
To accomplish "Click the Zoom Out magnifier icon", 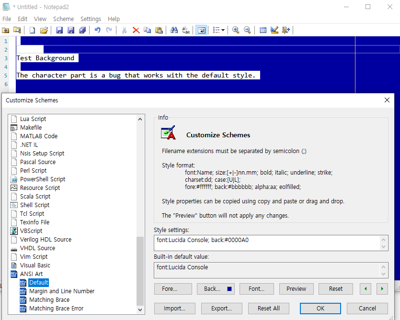I will (247, 30).
